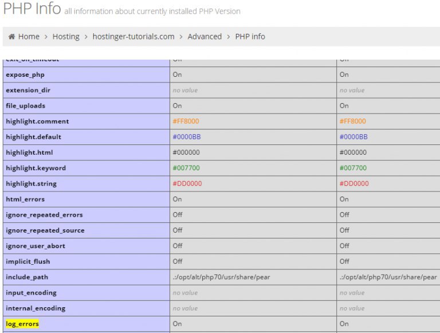This screenshot has width=440, height=333.
Task: Select the input_encoding directive name
Action: tap(31, 293)
